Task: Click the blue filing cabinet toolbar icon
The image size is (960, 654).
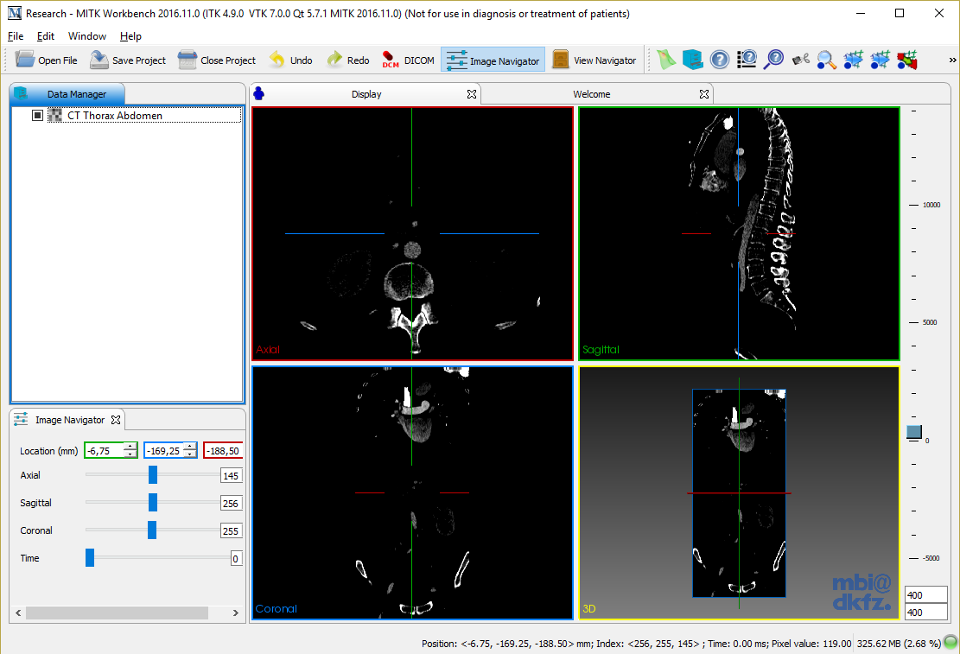Action: point(692,60)
